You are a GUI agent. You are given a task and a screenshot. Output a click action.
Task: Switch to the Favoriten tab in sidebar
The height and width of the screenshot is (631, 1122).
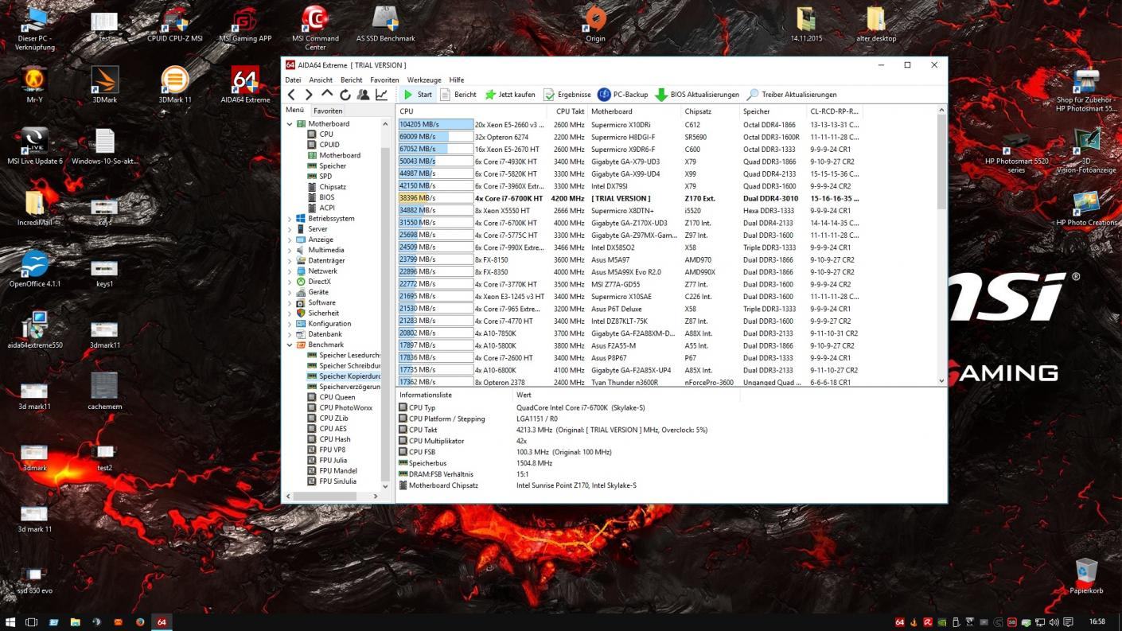[328, 111]
